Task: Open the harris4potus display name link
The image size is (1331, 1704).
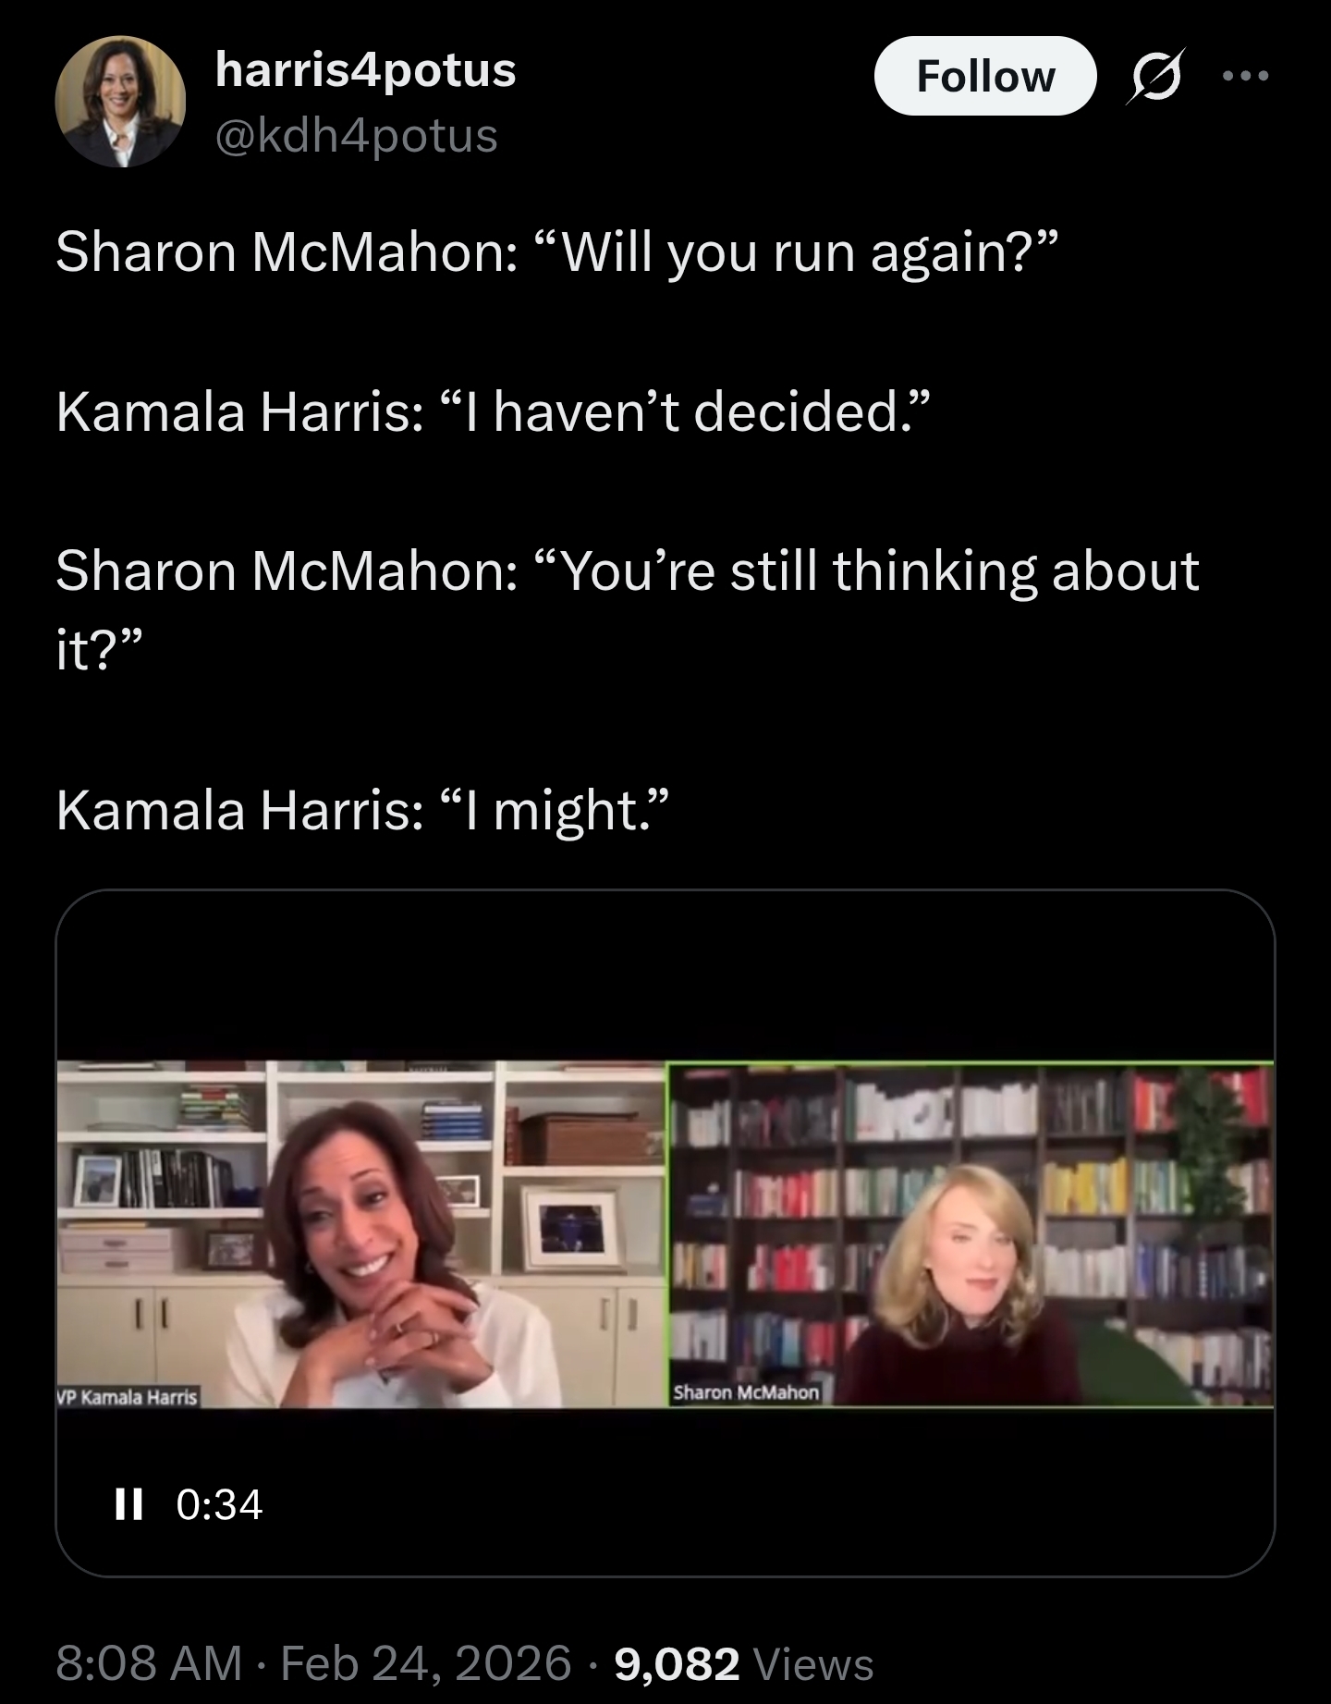Action: pyautogui.click(x=365, y=69)
